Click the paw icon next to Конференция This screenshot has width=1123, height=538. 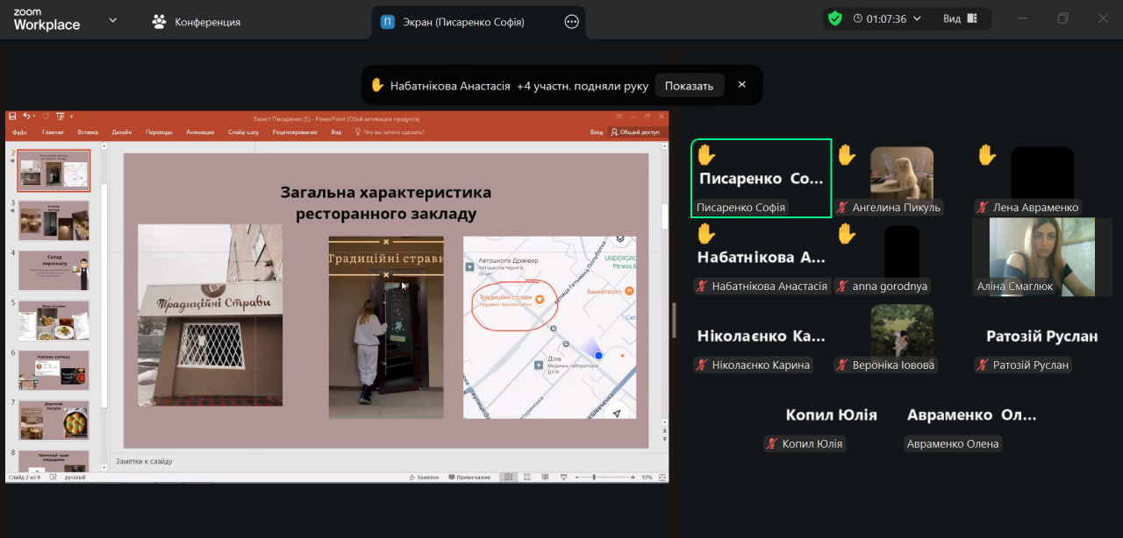159,22
